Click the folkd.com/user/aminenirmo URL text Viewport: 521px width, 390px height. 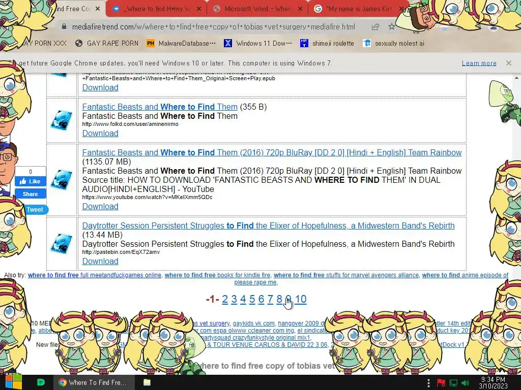(130, 124)
